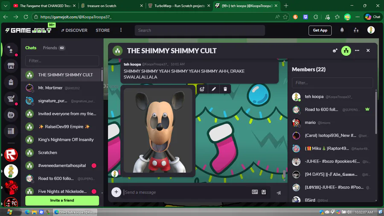This screenshot has height=216, width=384.
Task: Select member [94 DAYS] Ale_Game
Action: [x=332, y=174]
